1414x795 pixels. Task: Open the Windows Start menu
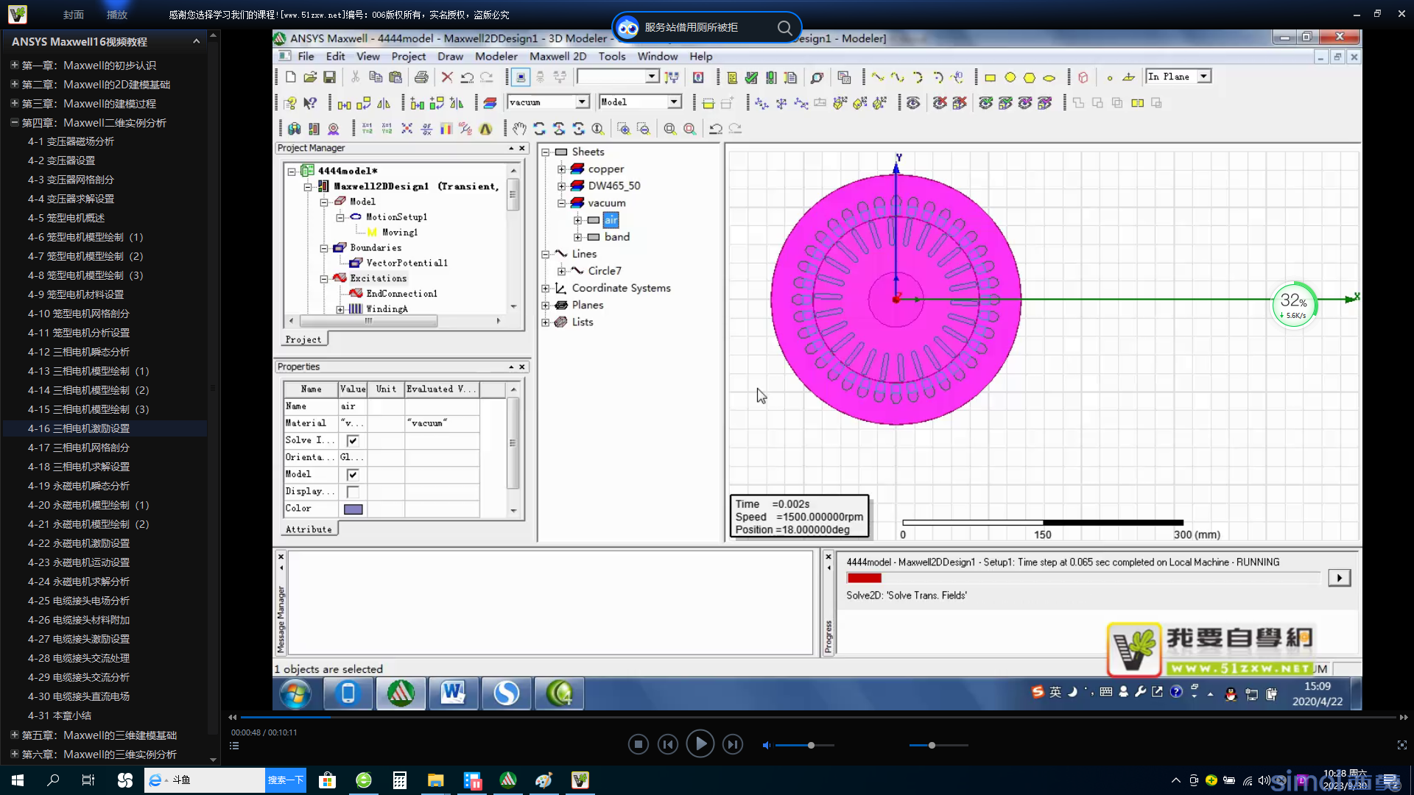pyautogui.click(x=18, y=780)
